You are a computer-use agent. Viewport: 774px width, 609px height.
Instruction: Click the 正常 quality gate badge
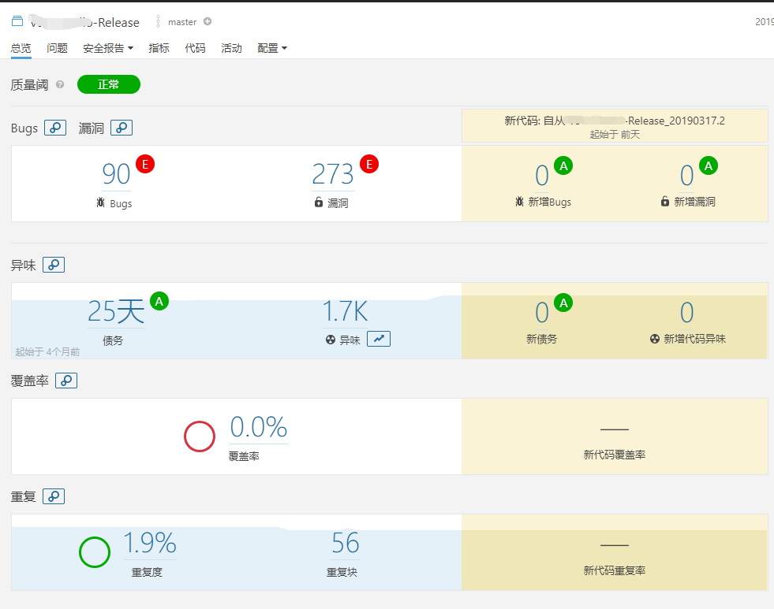point(109,84)
